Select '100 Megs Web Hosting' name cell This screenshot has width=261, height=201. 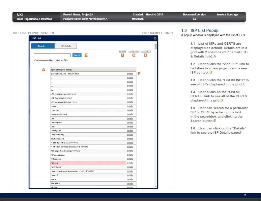click(x=88, y=151)
